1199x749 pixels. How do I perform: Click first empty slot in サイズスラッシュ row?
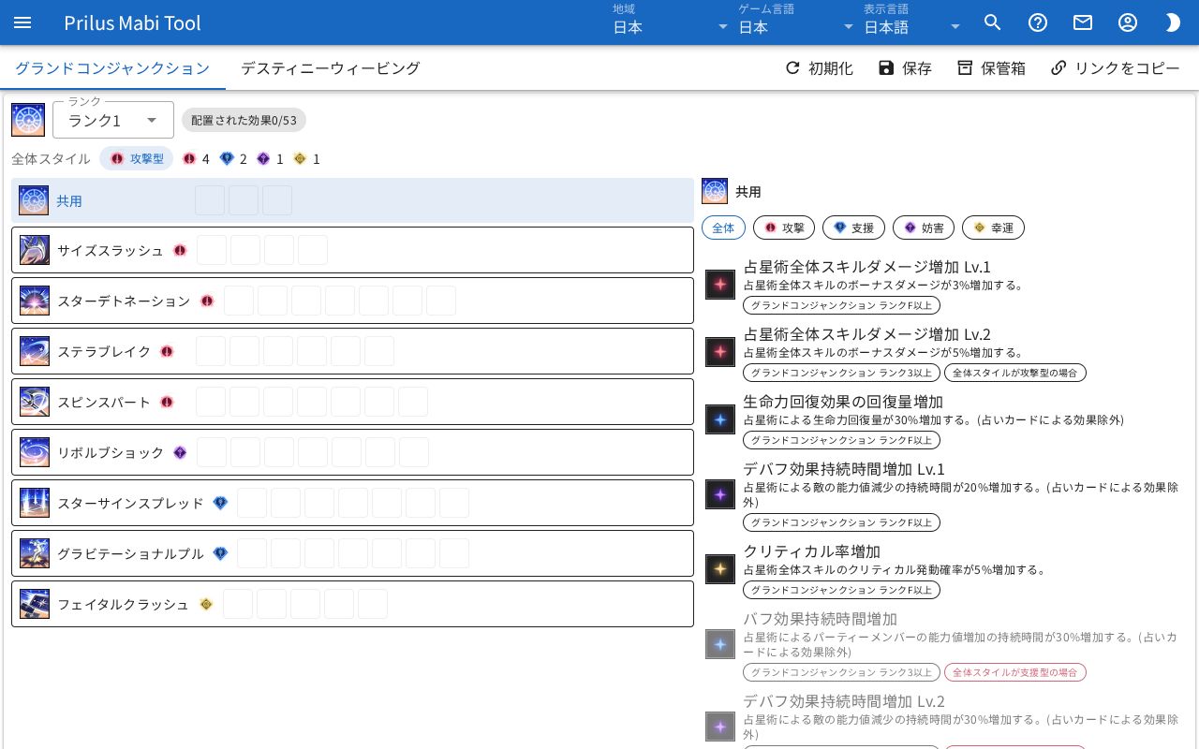pyautogui.click(x=212, y=250)
